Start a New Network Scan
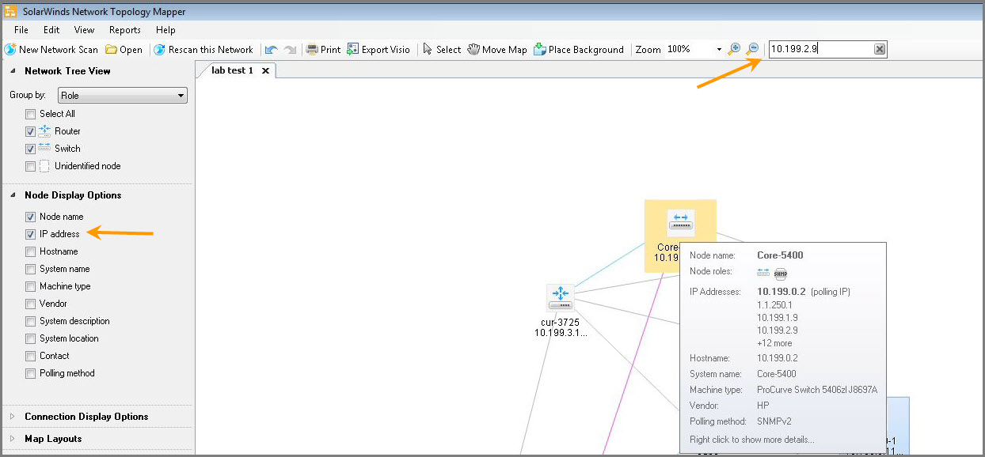The height and width of the screenshot is (457, 985). pyautogui.click(x=51, y=49)
